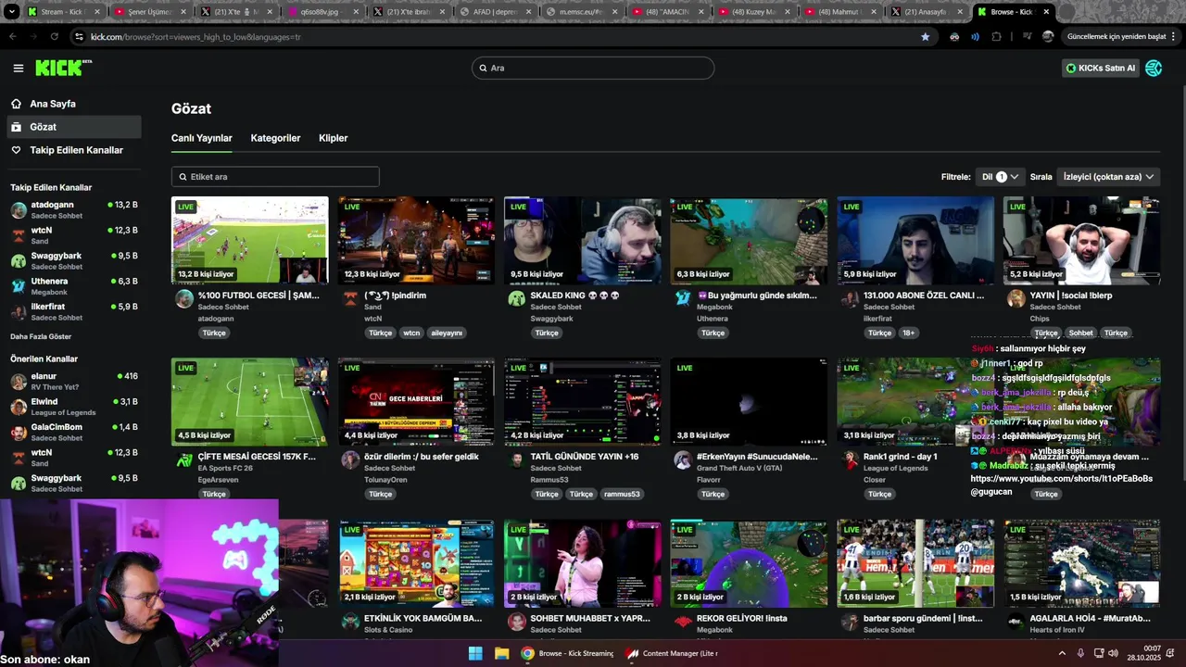Screen dimensions: 1186x667
Task: Focus the Etiket ara tag search field
Action: pyautogui.click(x=275, y=177)
